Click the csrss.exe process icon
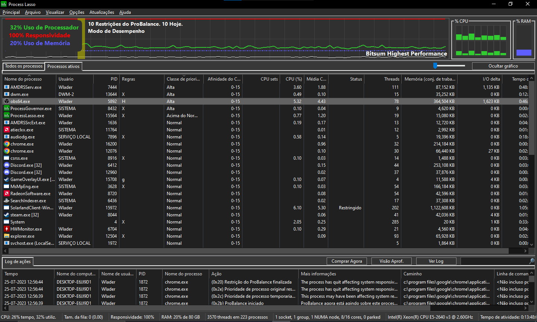Viewport: 537px width, 322px height. click(7, 158)
